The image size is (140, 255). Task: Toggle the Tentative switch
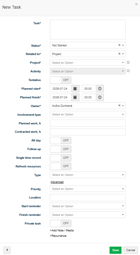point(61,80)
